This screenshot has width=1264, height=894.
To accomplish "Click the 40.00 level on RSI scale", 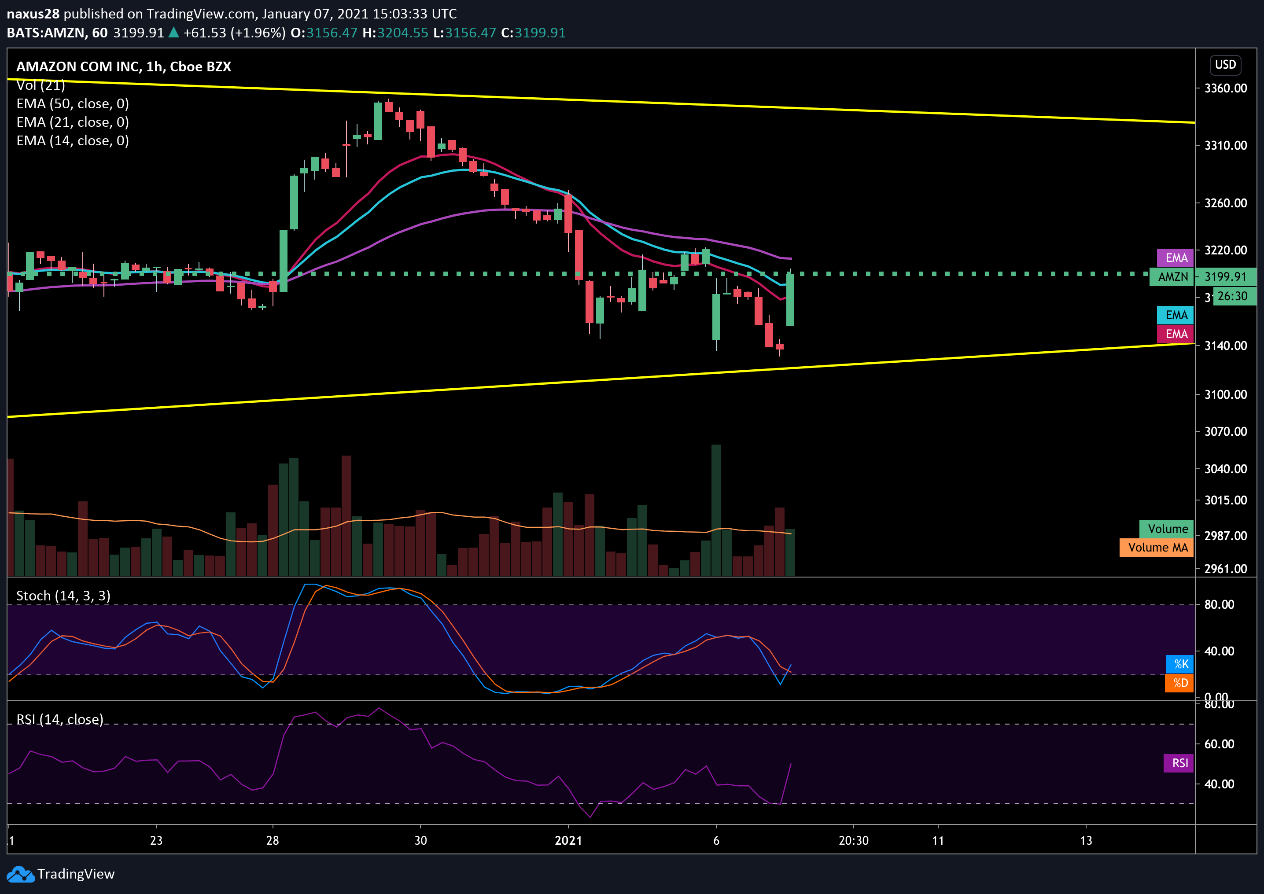I will pyautogui.click(x=1220, y=784).
